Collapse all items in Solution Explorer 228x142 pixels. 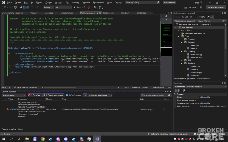[200, 17]
